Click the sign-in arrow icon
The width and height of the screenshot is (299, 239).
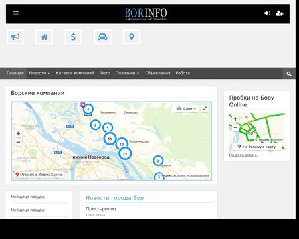(x=267, y=13)
